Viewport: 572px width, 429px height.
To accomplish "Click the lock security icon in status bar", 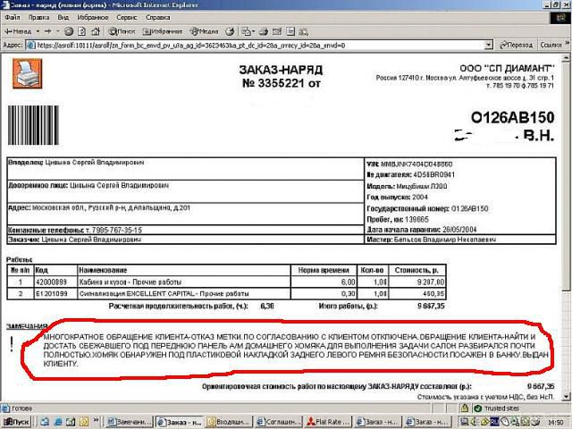I will (465, 408).
